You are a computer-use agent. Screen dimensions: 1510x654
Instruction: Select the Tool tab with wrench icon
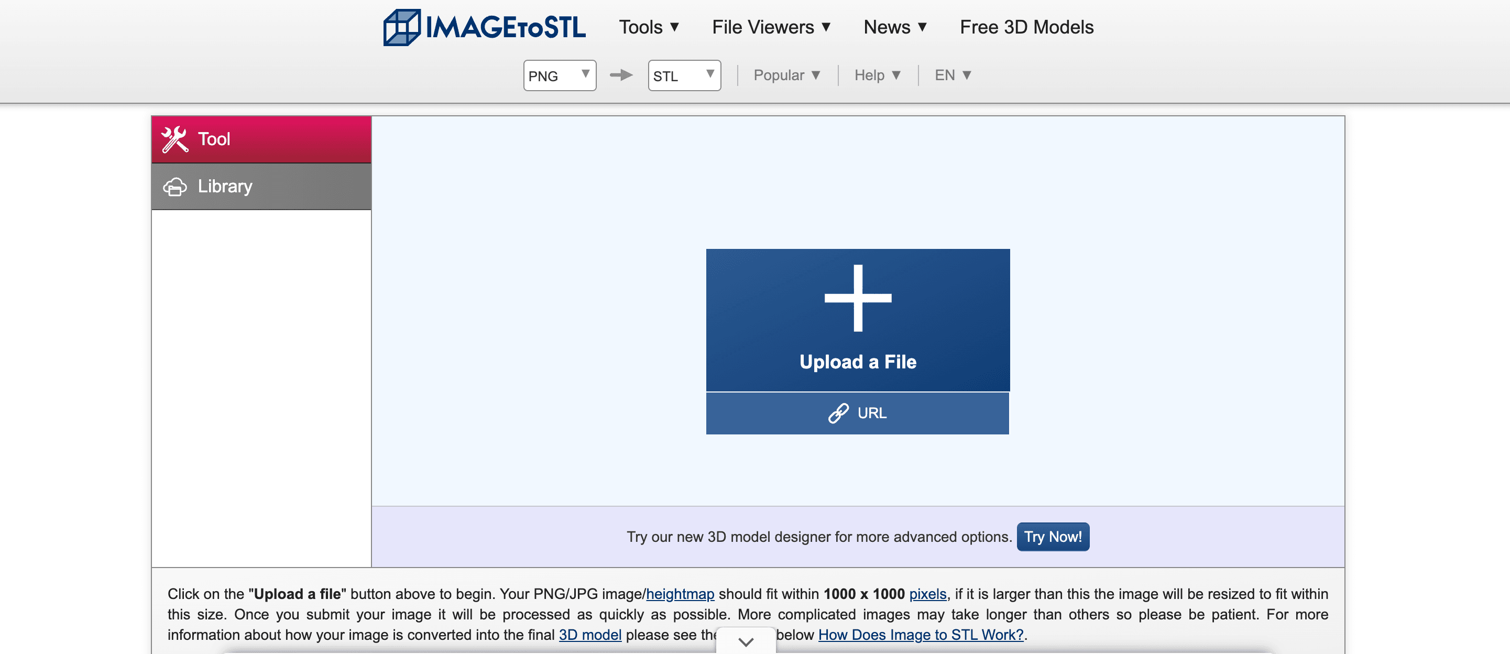coord(261,139)
